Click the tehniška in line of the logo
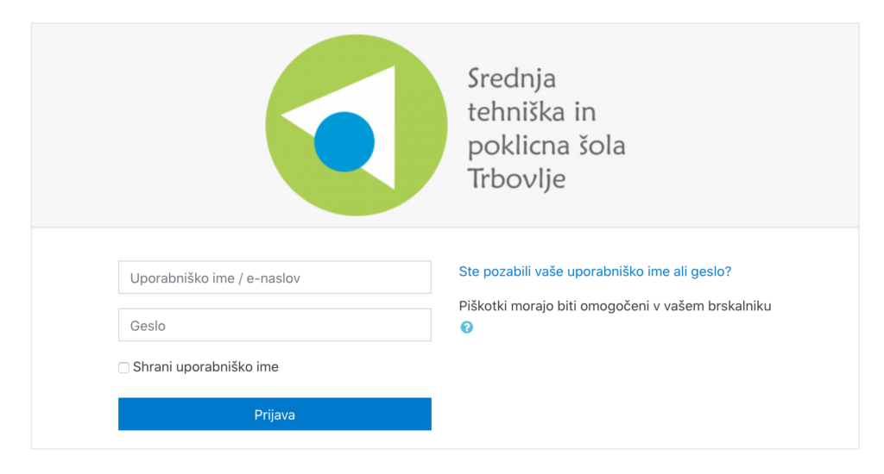This screenshot has height=474, width=884. pos(532,111)
